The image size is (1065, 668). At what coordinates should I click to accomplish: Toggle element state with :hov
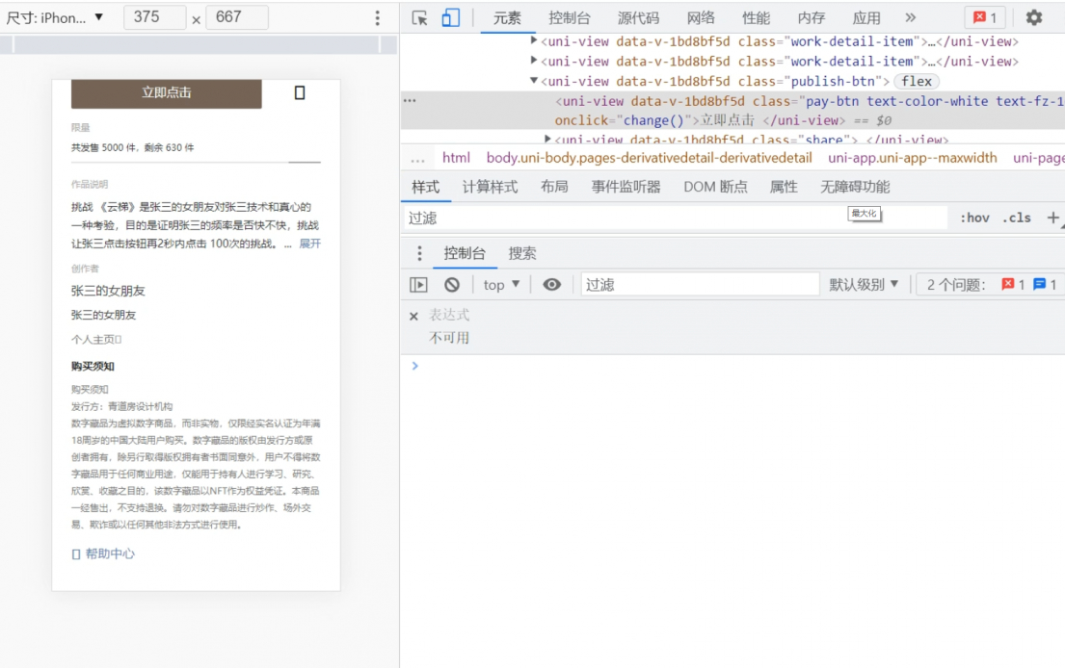pyautogui.click(x=975, y=218)
